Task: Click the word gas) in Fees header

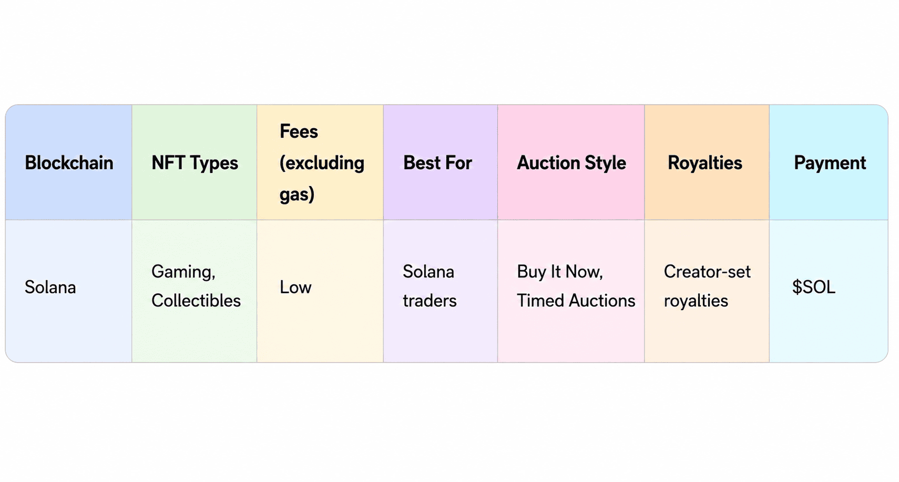Action: [297, 195]
